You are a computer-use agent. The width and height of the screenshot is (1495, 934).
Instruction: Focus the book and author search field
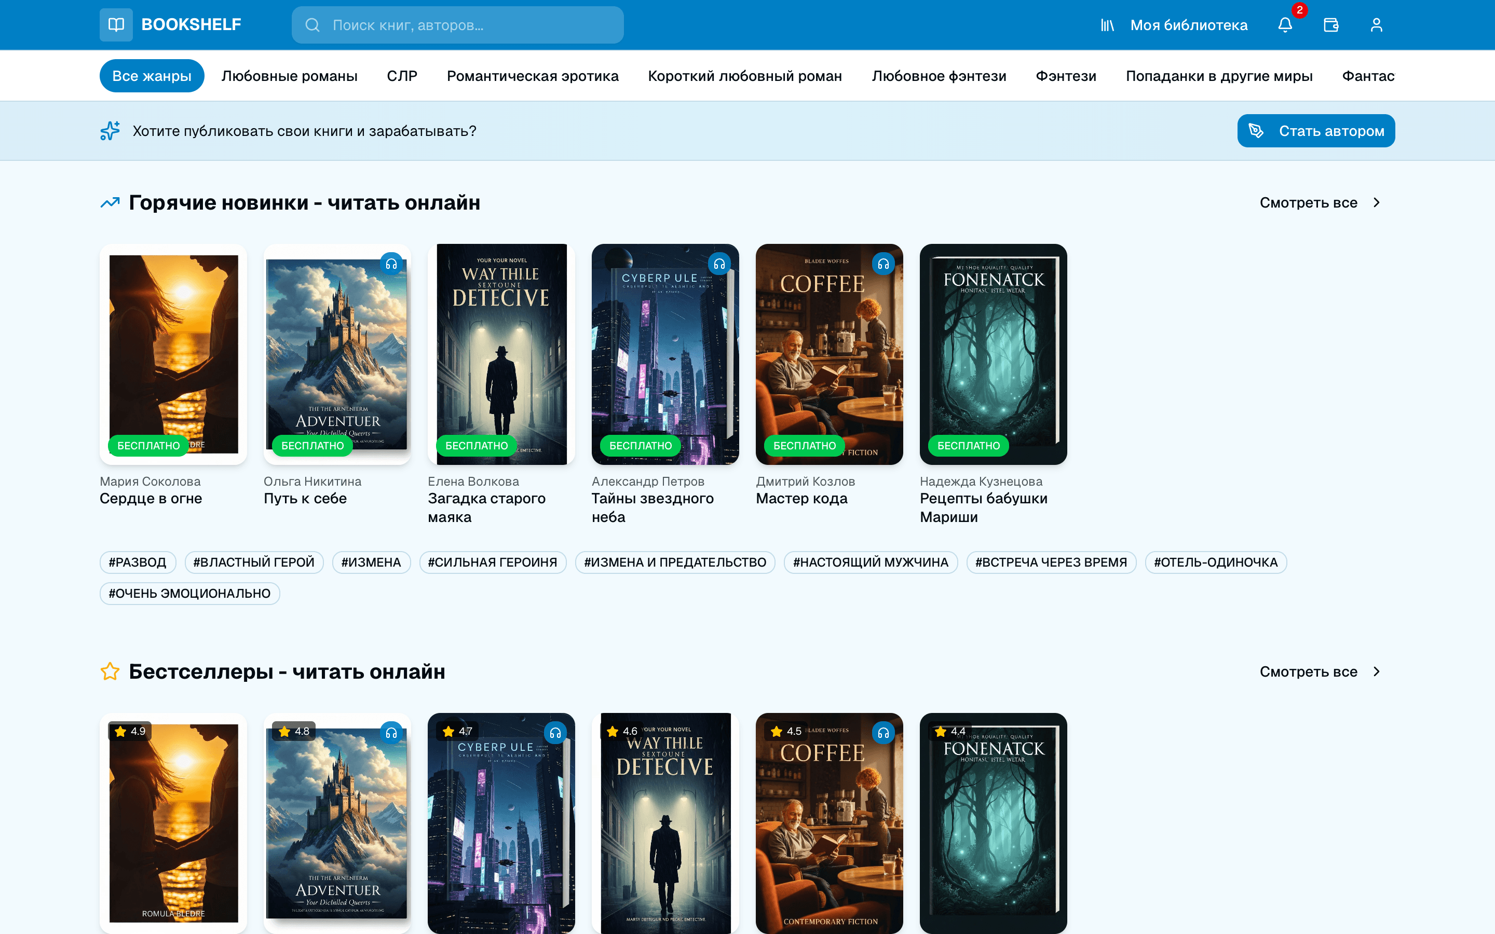[x=457, y=25]
